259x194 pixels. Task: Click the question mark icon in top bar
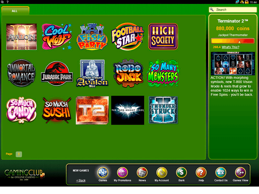[x=7, y=2]
